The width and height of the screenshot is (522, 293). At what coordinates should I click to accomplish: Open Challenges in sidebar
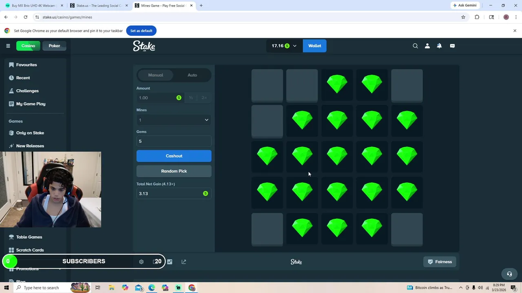27,91
